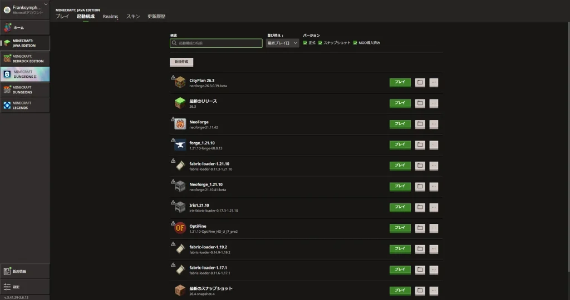Switch to the プレイ tab

coord(62,16)
